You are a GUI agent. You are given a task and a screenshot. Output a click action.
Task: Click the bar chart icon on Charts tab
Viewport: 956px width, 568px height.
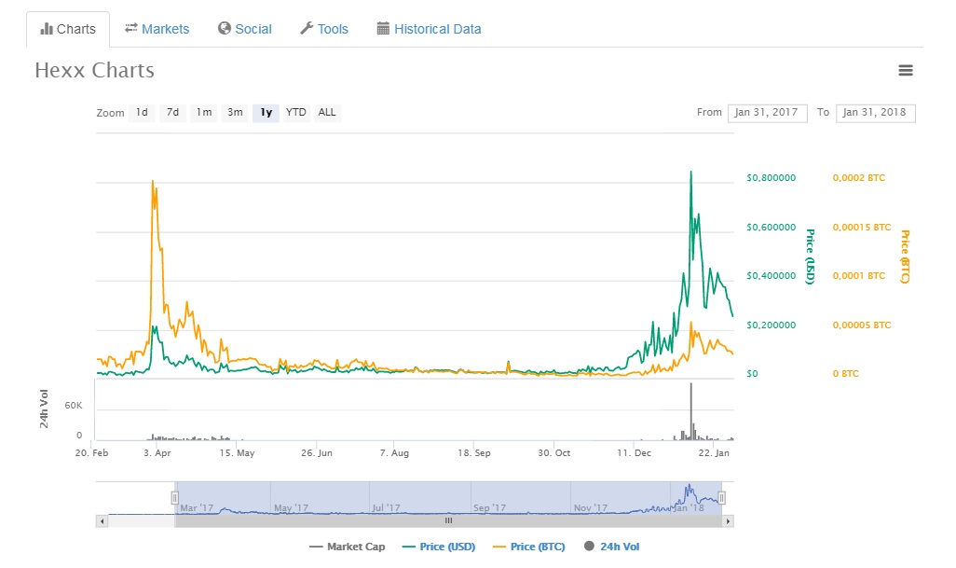[47, 29]
